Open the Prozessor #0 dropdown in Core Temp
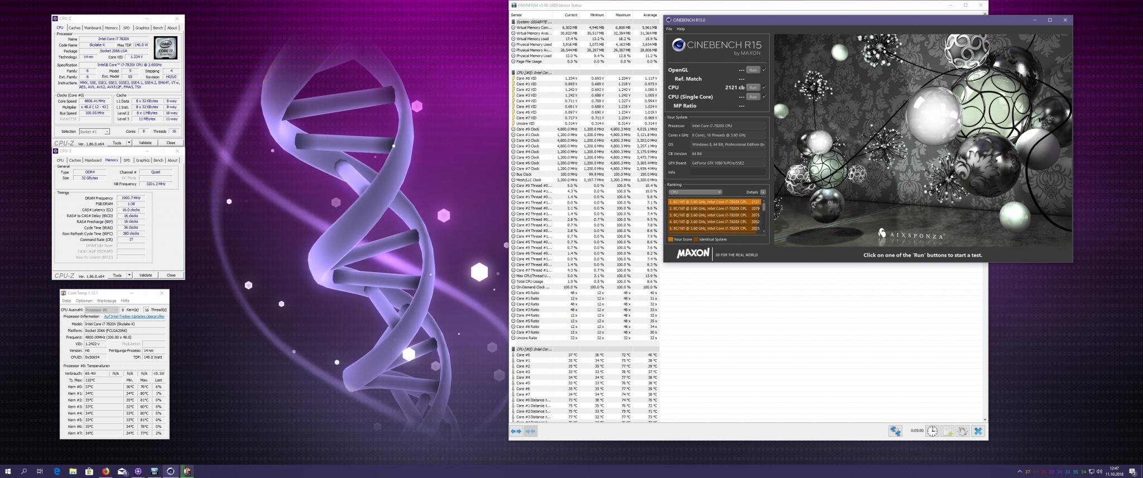 pos(102,310)
